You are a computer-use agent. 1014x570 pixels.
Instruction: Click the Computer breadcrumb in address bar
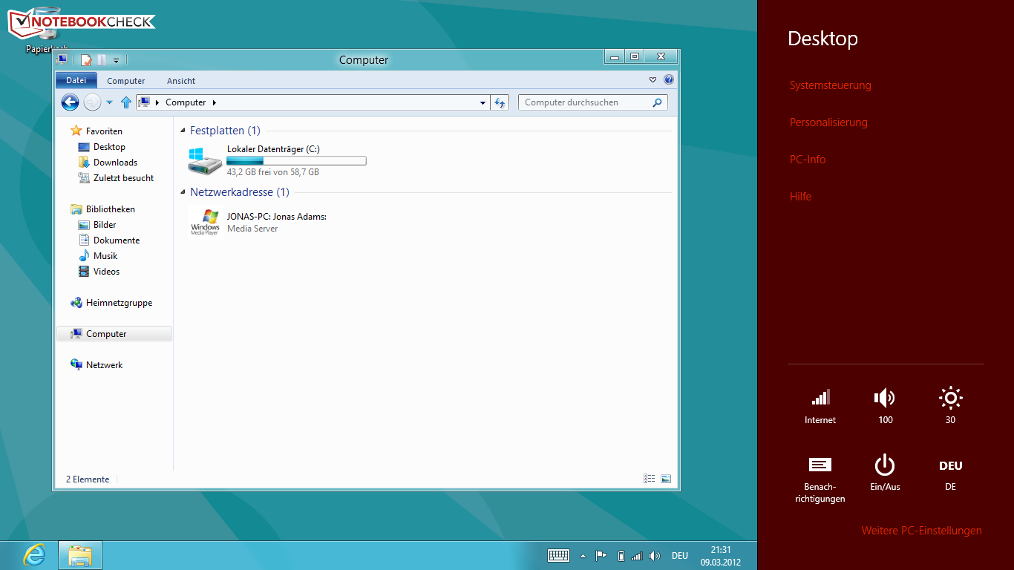coord(186,103)
